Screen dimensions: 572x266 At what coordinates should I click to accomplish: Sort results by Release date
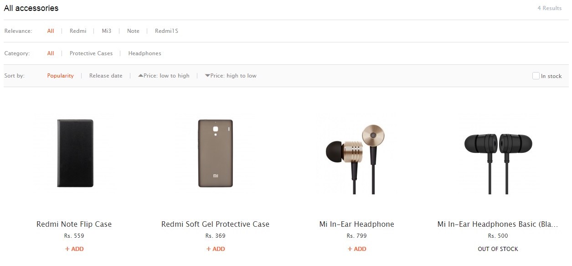(x=106, y=76)
